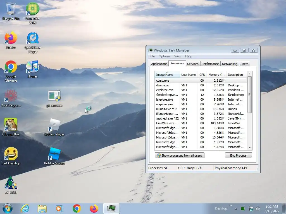Select Roblox Player desktop icon
The image size is (286, 214).
click(x=54, y=127)
